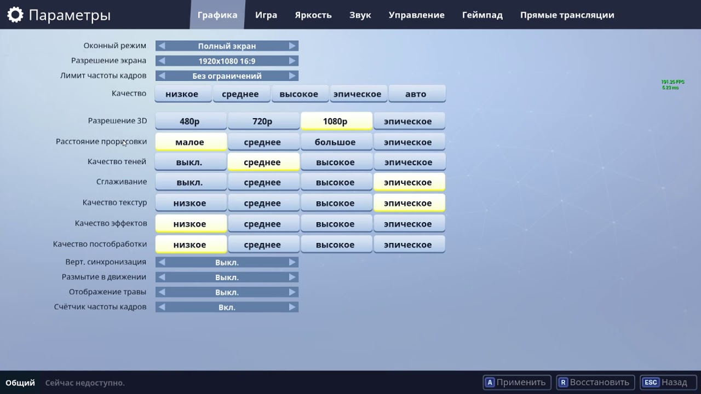This screenshot has width=701, height=394.
Task: Set Качество постобработки to среднее
Action: pyautogui.click(x=263, y=245)
